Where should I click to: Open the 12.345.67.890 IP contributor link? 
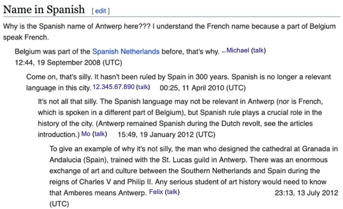click(x=113, y=87)
